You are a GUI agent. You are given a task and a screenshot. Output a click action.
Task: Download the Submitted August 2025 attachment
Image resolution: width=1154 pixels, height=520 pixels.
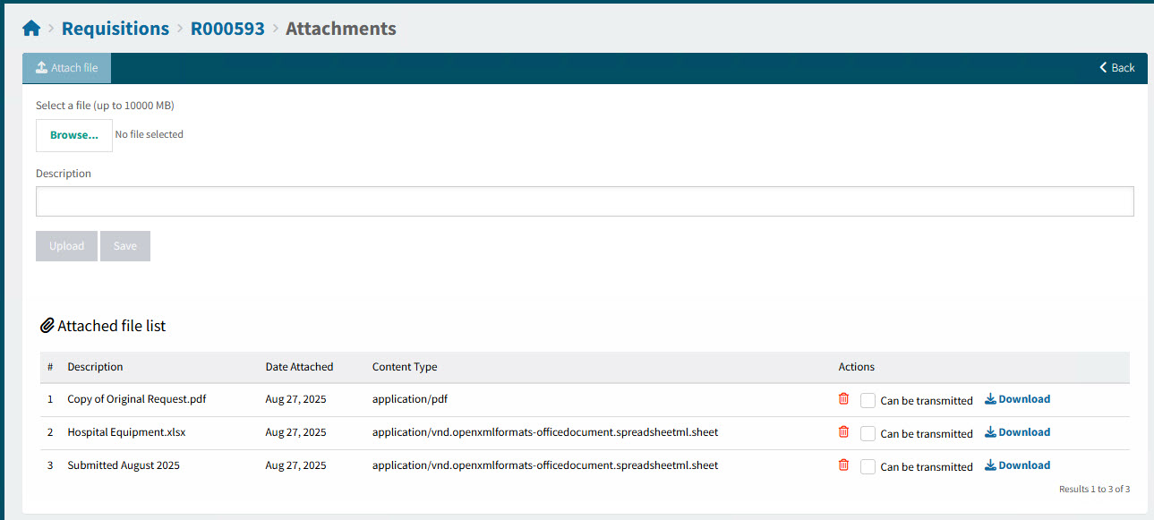tap(1017, 465)
